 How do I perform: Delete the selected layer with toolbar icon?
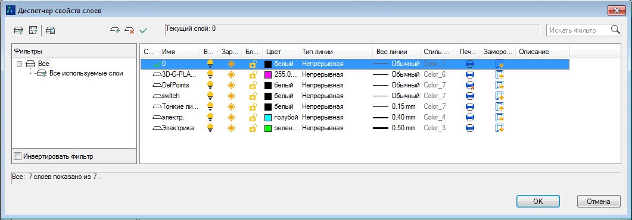click(x=129, y=30)
